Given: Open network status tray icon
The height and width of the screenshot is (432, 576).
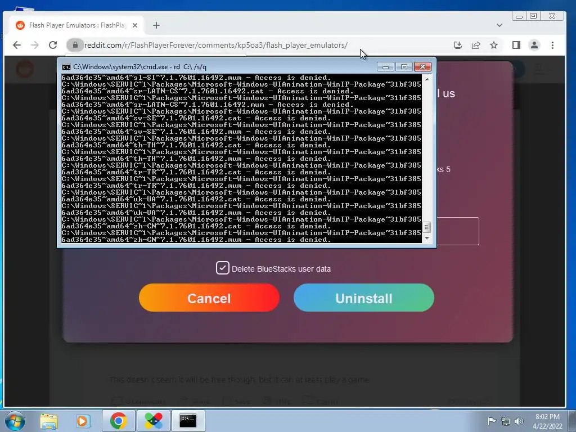Looking at the screenshot, I should pos(506,421).
